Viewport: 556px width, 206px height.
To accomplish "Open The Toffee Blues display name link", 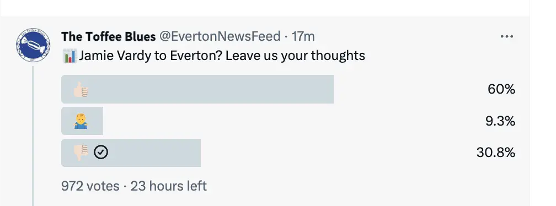I will pyautogui.click(x=109, y=36).
